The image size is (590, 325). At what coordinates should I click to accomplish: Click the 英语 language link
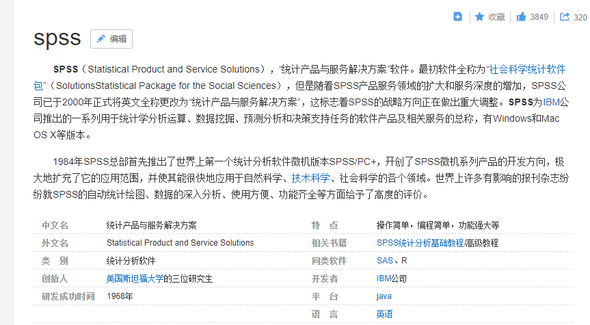pyautogui.click(x=384, y=314)
